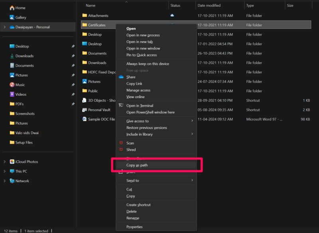
Task: Select the Attachments folder row
Action: [x=98, y=16]
